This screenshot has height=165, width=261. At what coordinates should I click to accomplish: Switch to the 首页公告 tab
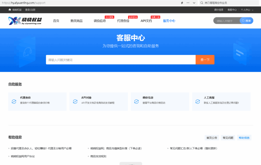tap(211, 138)
